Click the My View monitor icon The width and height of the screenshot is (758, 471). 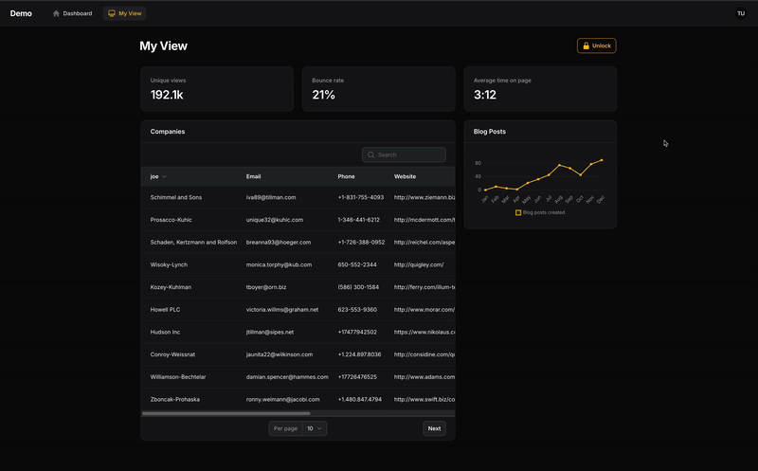click(x=112, y=13)
